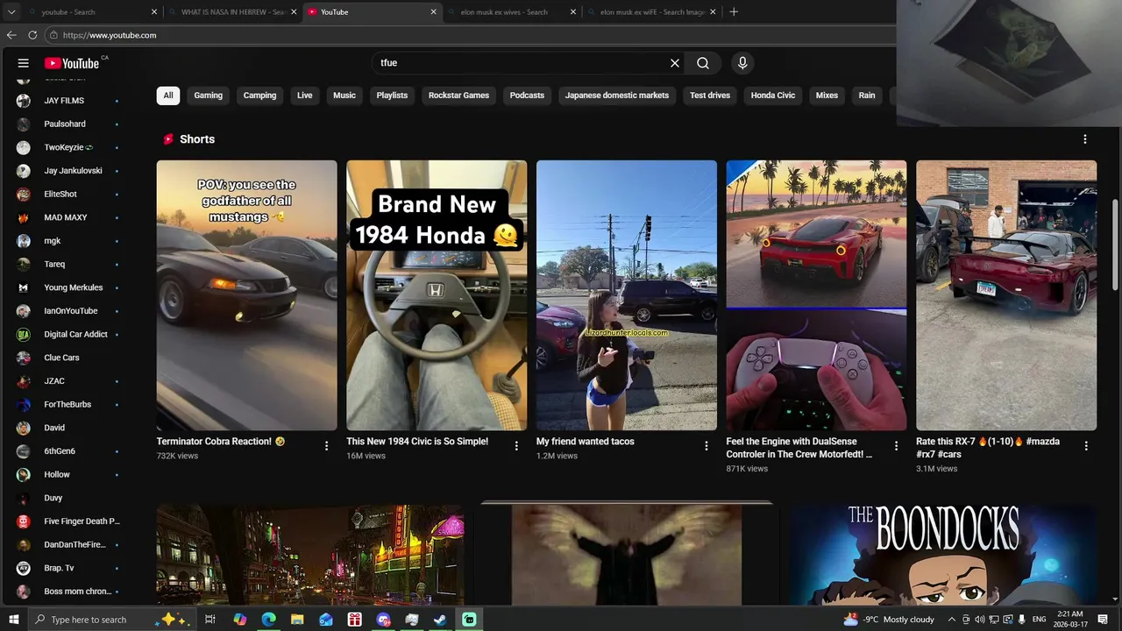Open 'My friend wanted tacos' title link

(x=586, y=442)
